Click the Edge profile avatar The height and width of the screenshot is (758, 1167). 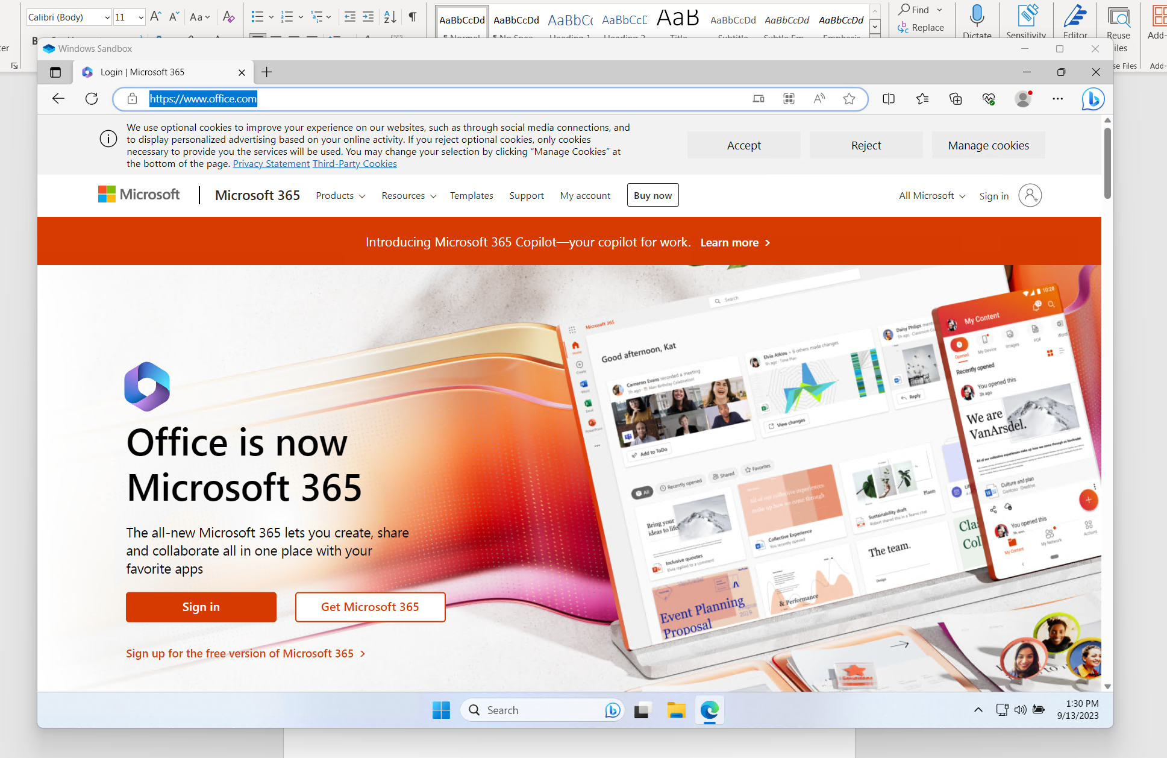coord(1023,99)
